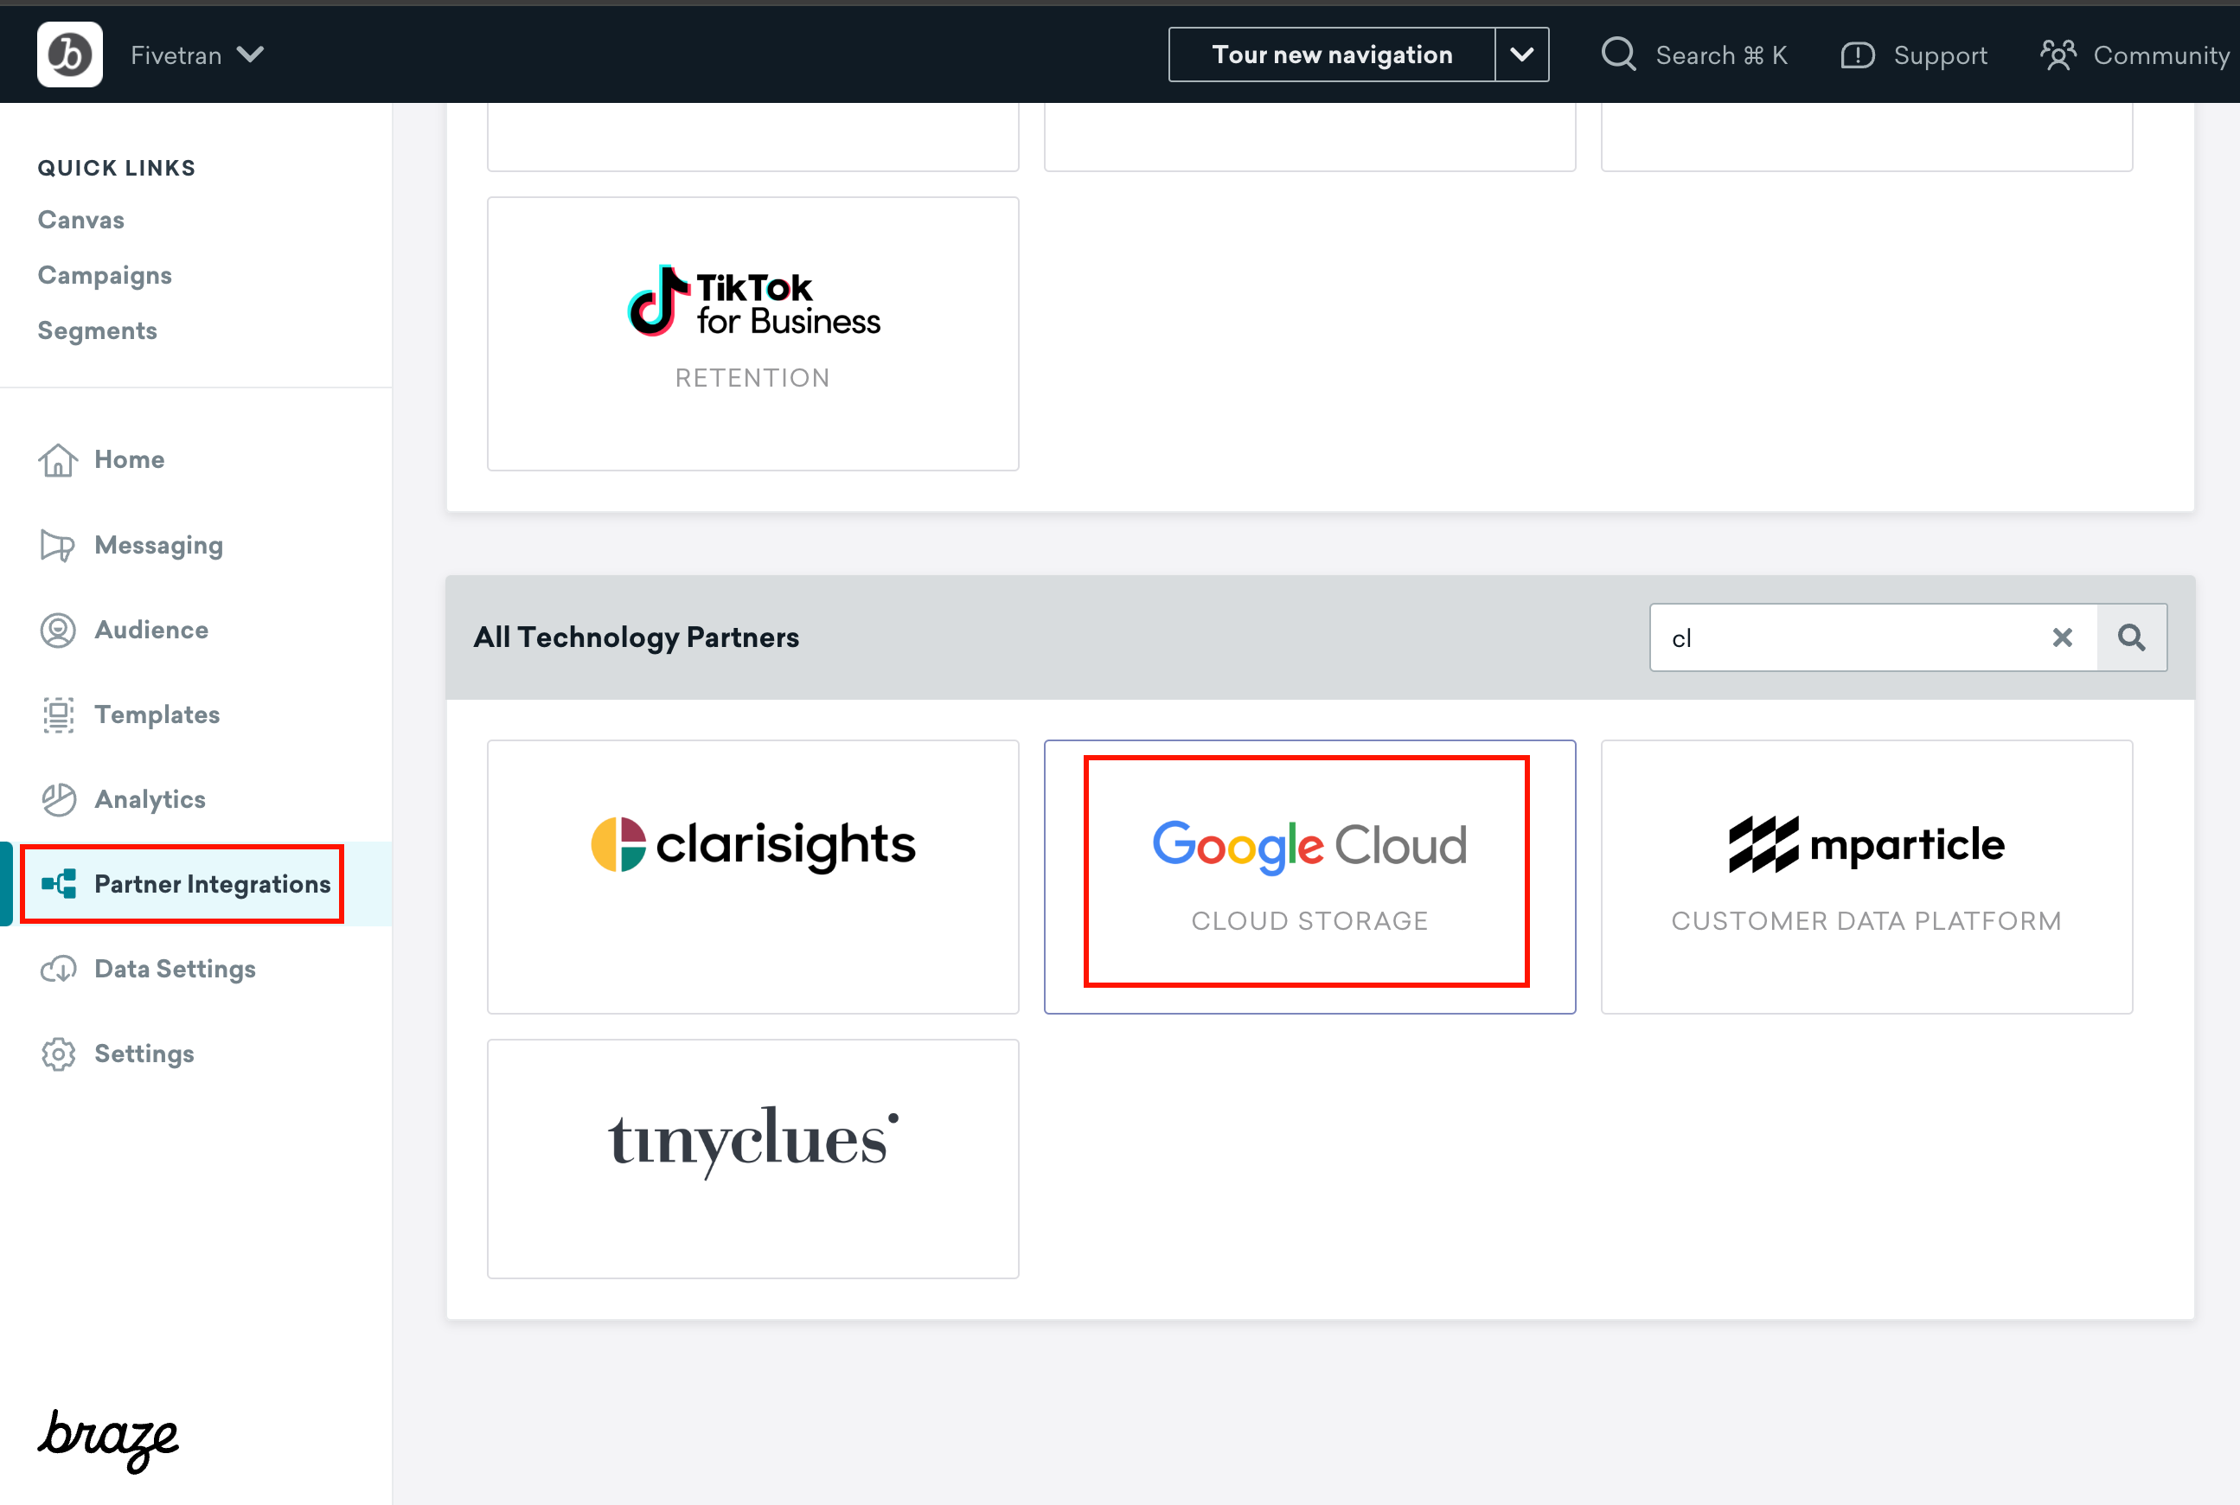Expand the Tour new navigation dropdown
The width and height of the screenshot is (2240, 1505).
point(1520,54)
